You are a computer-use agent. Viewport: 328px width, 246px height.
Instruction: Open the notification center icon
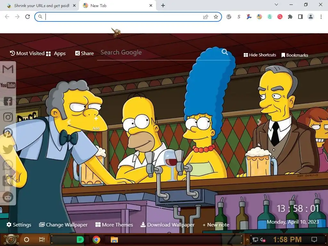click(x=314, y=240)
